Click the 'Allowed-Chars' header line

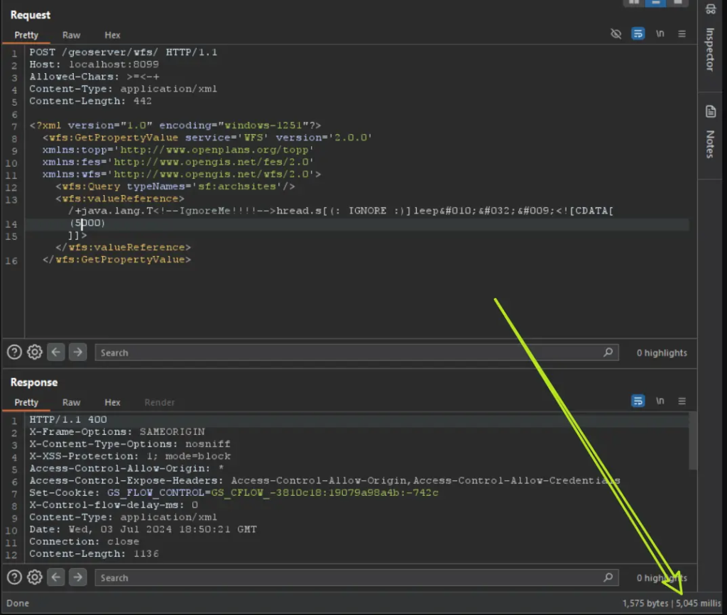(94, 77)
